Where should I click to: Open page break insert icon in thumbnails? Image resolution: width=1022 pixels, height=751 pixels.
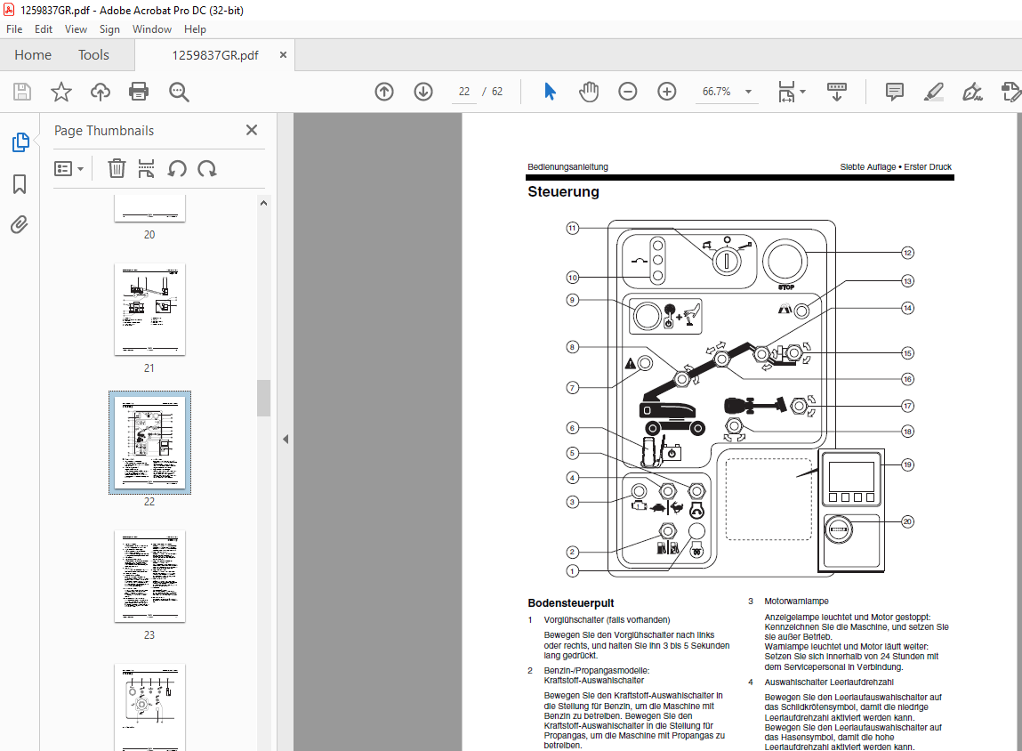point(146,169)
